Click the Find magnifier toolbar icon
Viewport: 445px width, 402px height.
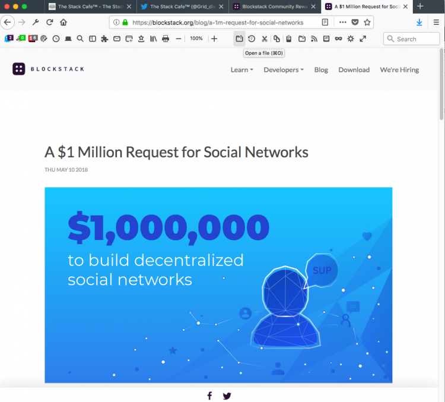[80, 39]
